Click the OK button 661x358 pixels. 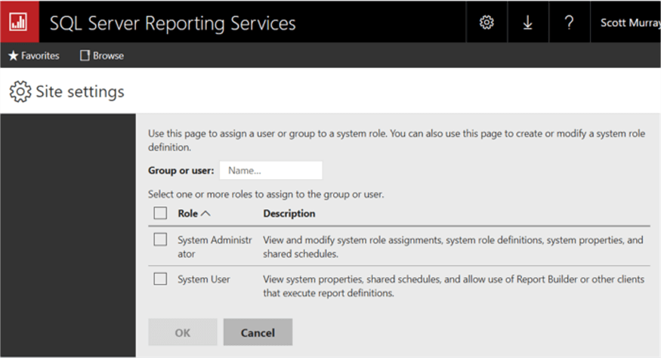(x=183, y=332)
